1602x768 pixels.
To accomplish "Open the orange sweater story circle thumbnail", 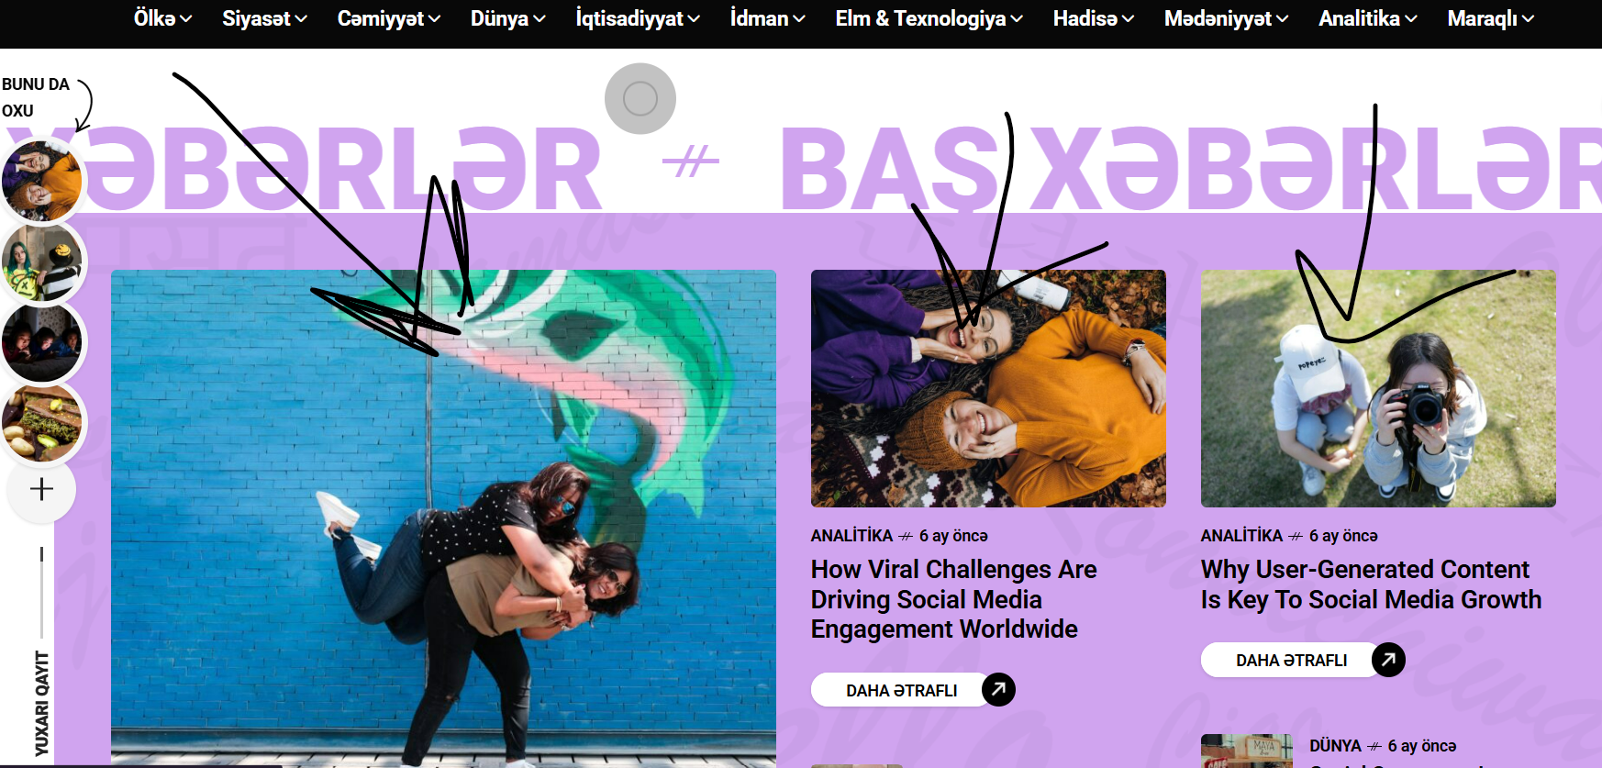I will pyautogui.click(x=42, y=181).
